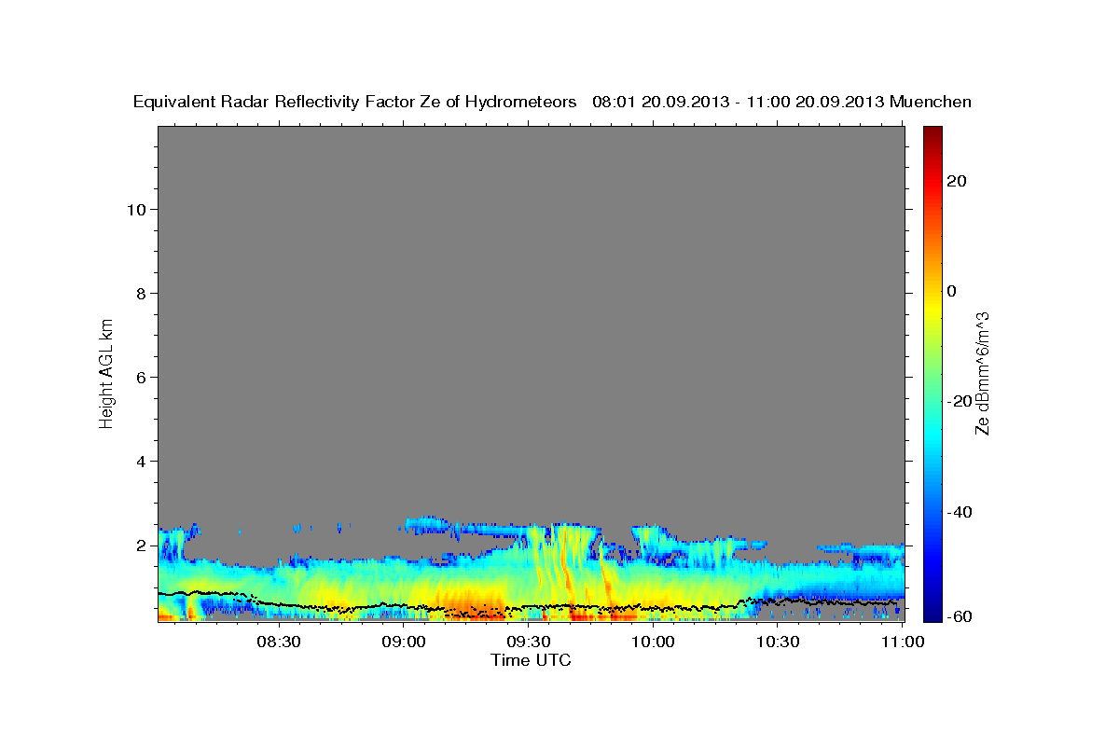1119x746 pixels.
Task: Click the 10:00 time tick label
Action: [653, 642]
